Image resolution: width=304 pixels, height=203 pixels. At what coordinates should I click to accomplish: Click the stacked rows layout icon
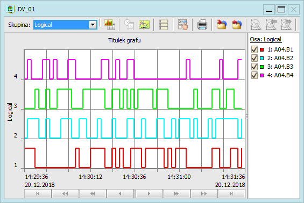click(x=164, y=25)
